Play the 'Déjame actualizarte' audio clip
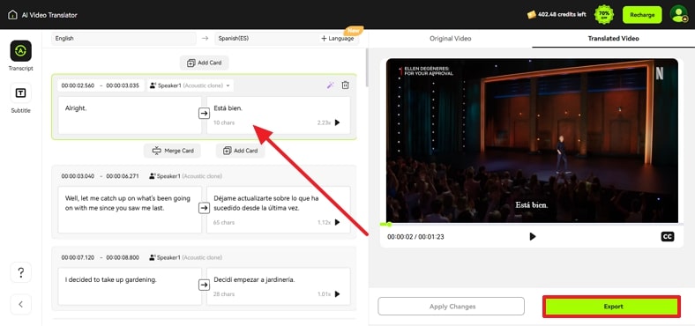This screenshot has height=326, width=695. click(337, 222)
